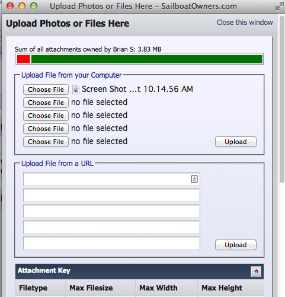Click the third Choose File button
Image resolution: width=285 pixels, height=297 pixels.
(x=46, y=116)
